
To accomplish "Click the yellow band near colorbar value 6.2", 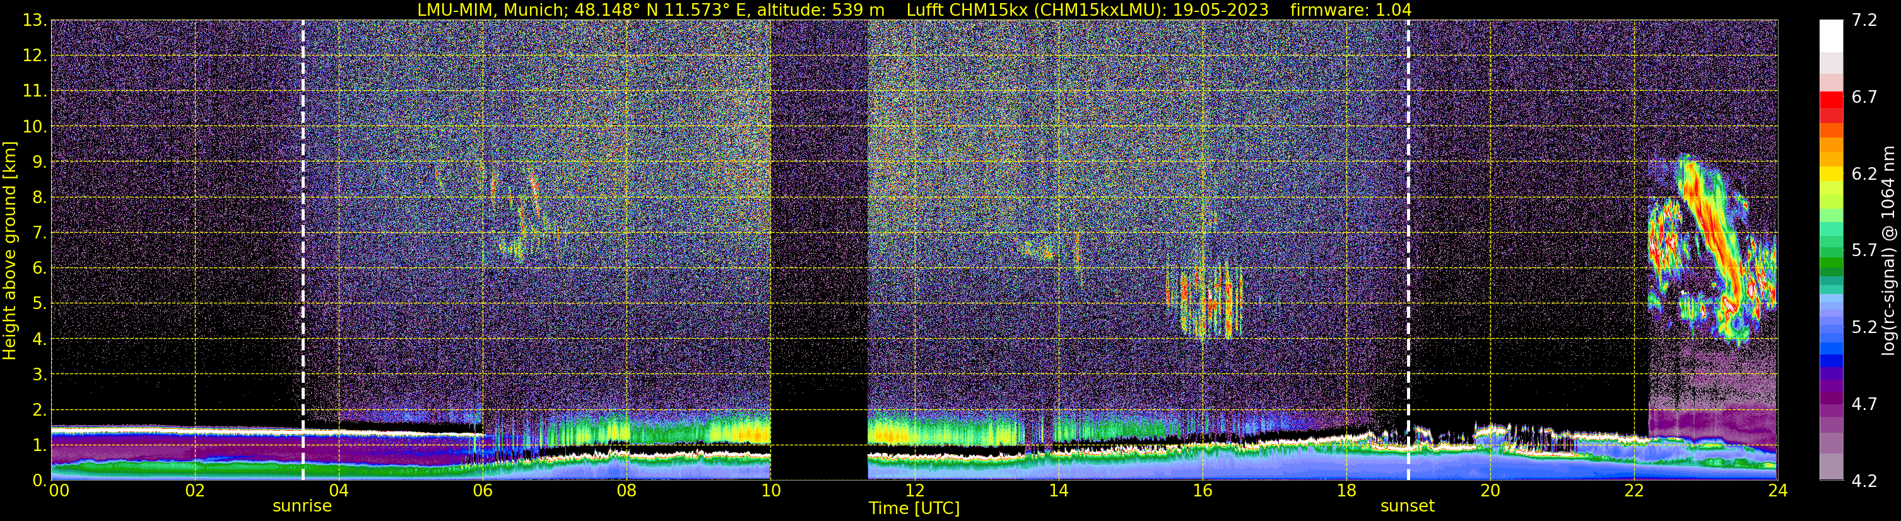I will point(1831,174).
